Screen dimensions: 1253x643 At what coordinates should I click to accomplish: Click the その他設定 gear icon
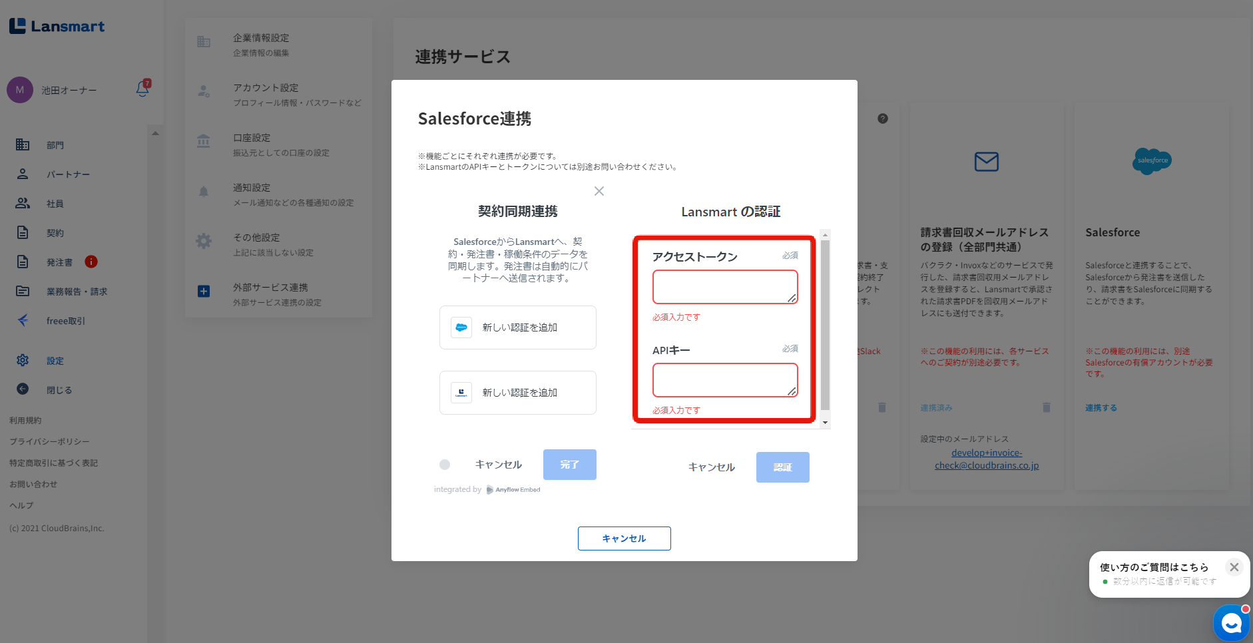[204, 241]
